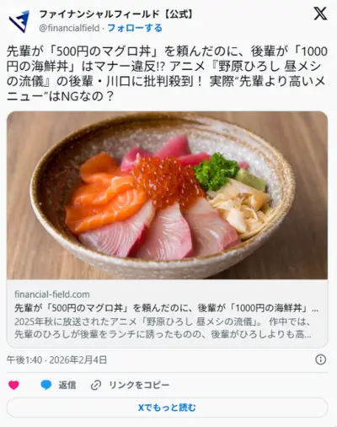Click リンクをコピー to copy link

pyautogui.click(x=139, y=385)
